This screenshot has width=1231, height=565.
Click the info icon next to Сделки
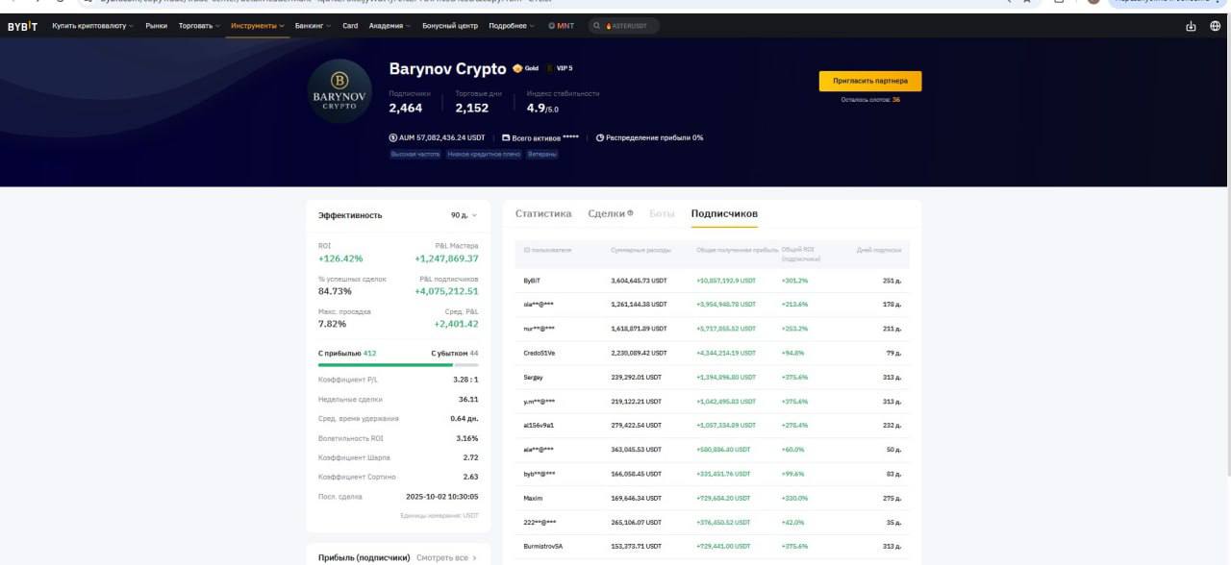click(630, 213)
